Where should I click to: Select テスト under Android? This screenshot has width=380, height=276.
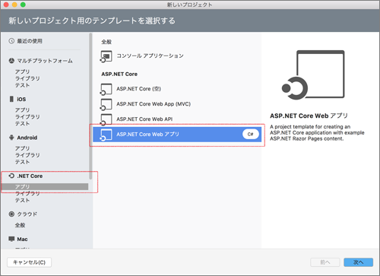pyautogui.click(x=22, y=162)
